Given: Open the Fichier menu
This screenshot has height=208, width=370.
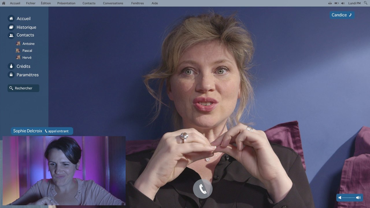Looking at the screenshot, I should pyautogui.click(x=31, y=3).
